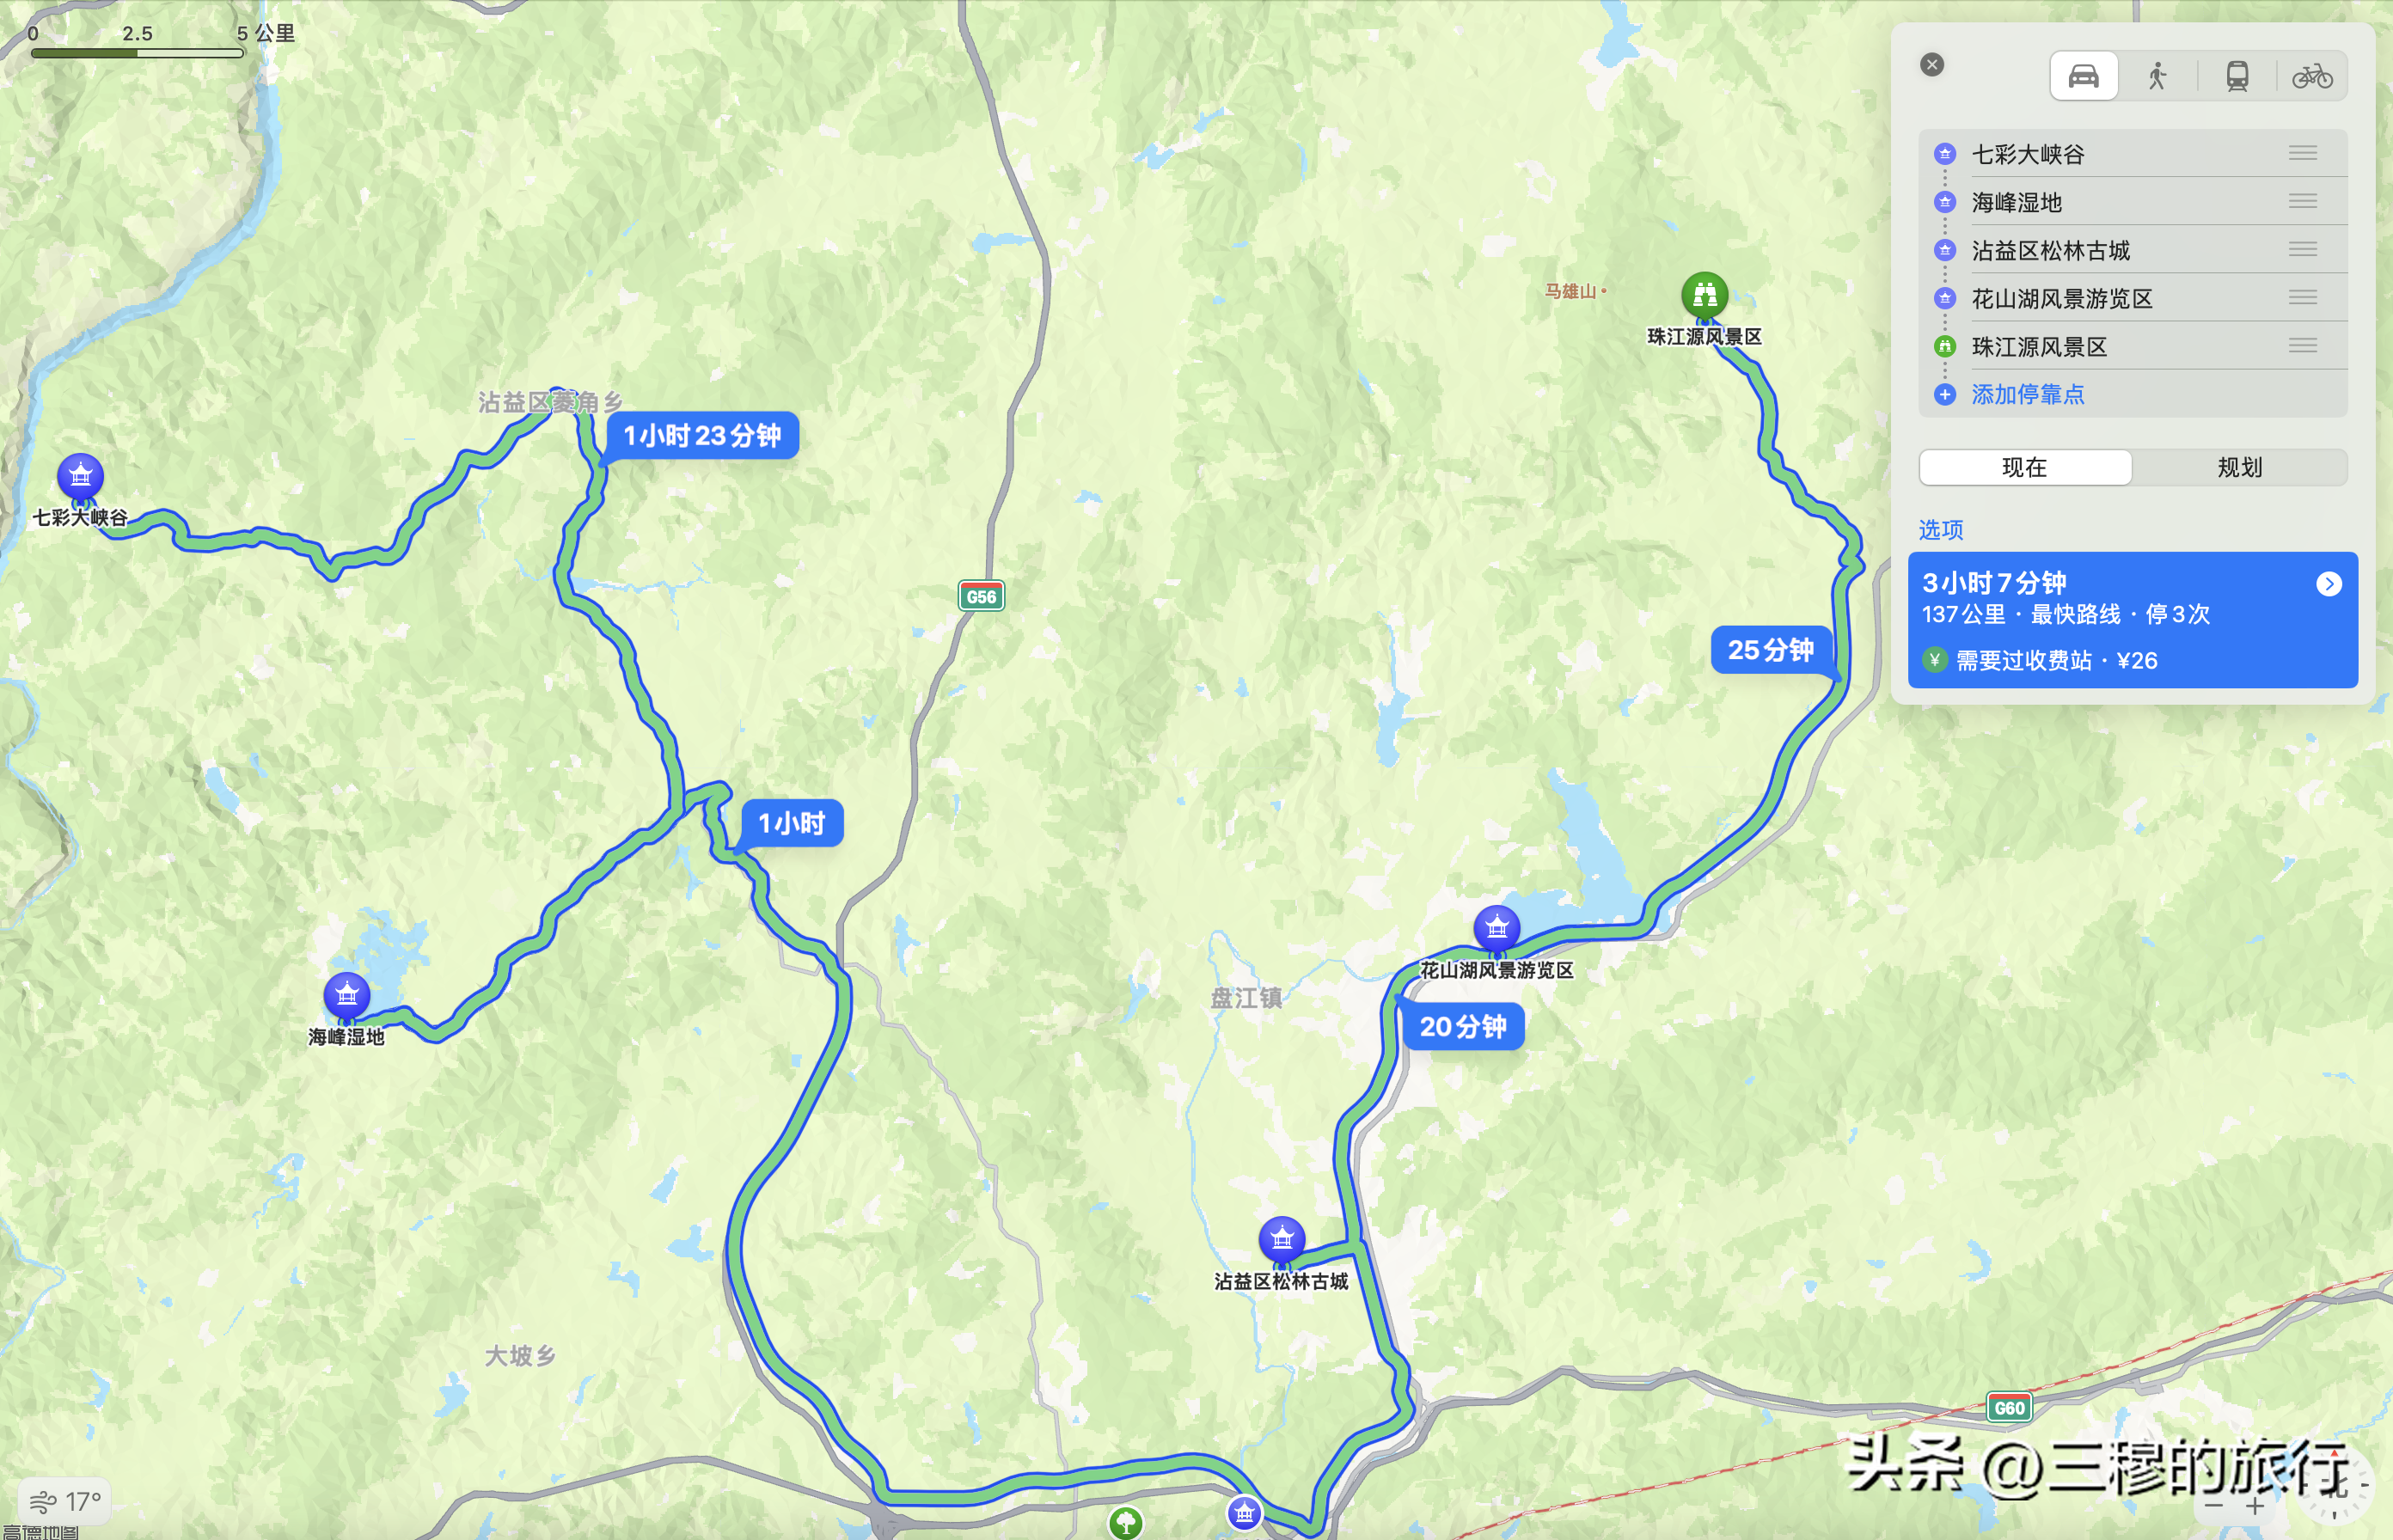Click 添加停靠点 link
The image size is (2393, 1540).
coord(2027,394)
